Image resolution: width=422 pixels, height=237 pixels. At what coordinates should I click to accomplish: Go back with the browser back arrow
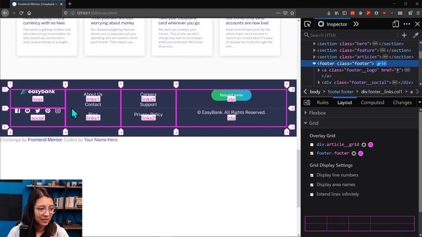(5, 13)
